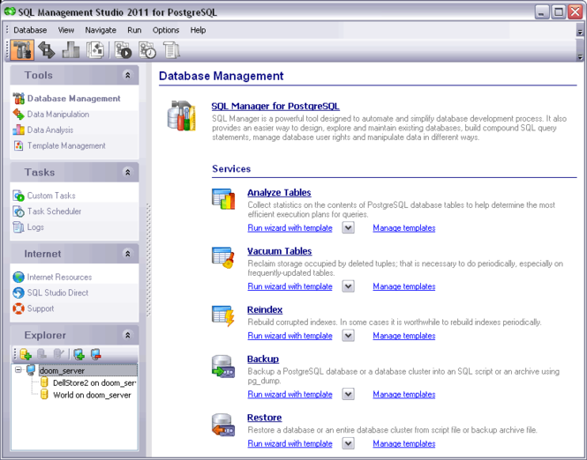Collapse the Tasks panel
587x460 pixels.
(128, 172)
